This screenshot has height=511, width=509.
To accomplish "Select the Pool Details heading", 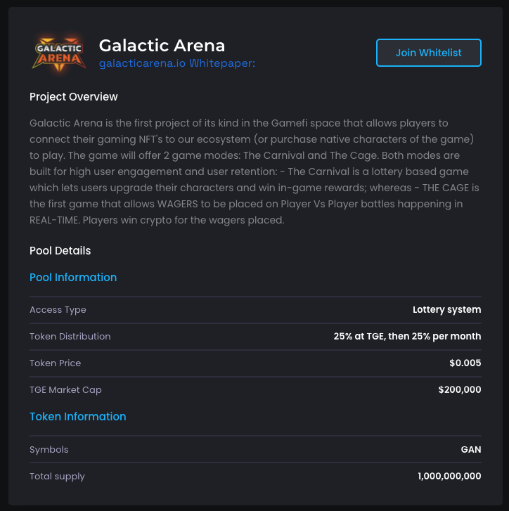I will point(60,250).
